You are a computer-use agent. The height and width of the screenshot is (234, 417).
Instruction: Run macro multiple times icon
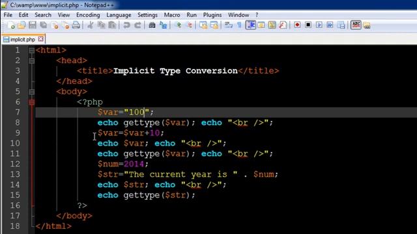click(330, 25)
